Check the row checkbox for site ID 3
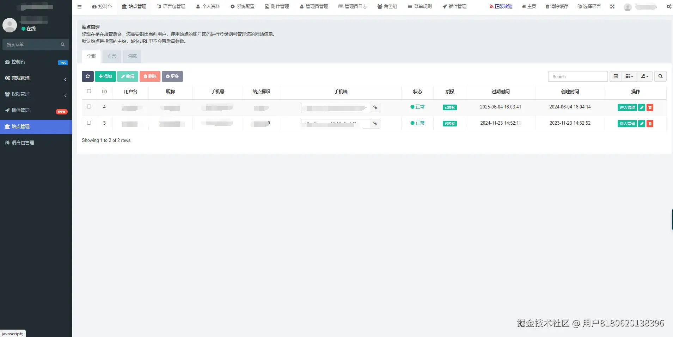This screenshot has height=337, width=673. coord(89,123)
